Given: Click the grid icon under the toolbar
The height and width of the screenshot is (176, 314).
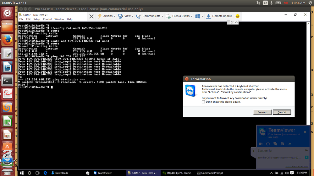Looking at the screenshot, I should [229, 22].
